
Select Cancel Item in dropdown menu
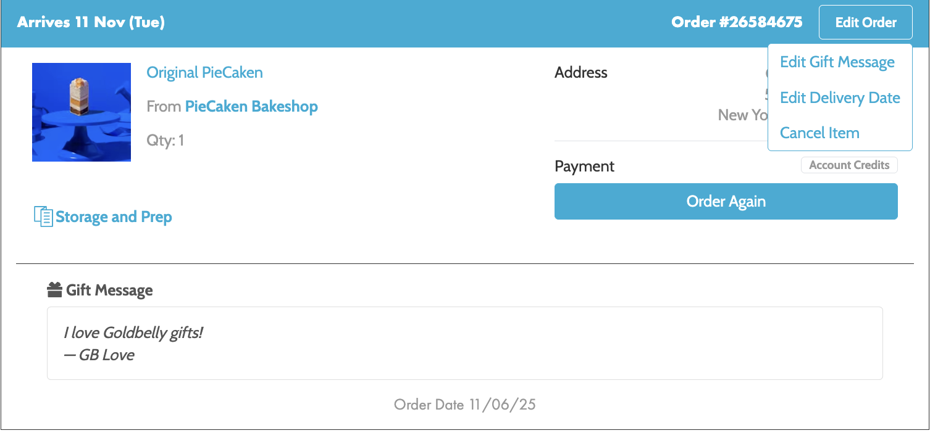[x=819, y=133]
